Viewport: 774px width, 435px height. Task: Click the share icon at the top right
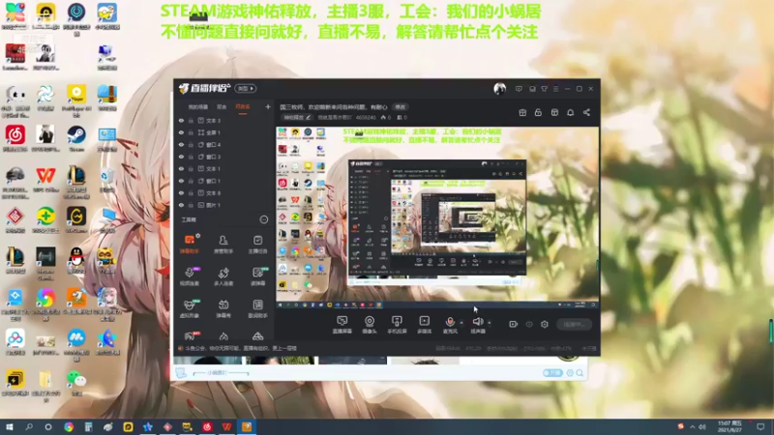[586, 112]
